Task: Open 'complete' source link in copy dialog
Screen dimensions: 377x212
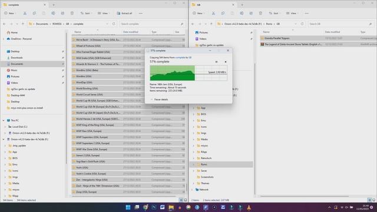Action: [180, 58]
